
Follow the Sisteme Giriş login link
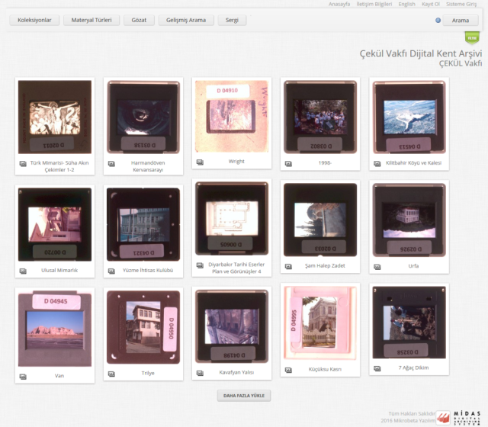[465, 4]
